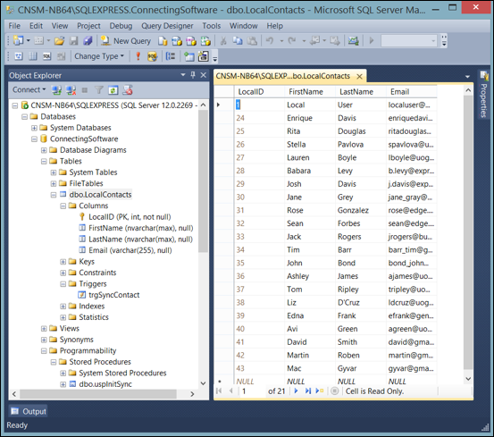Click the Email column header
This screenshot has height=437, width=494.
click(x=411, y=92)
